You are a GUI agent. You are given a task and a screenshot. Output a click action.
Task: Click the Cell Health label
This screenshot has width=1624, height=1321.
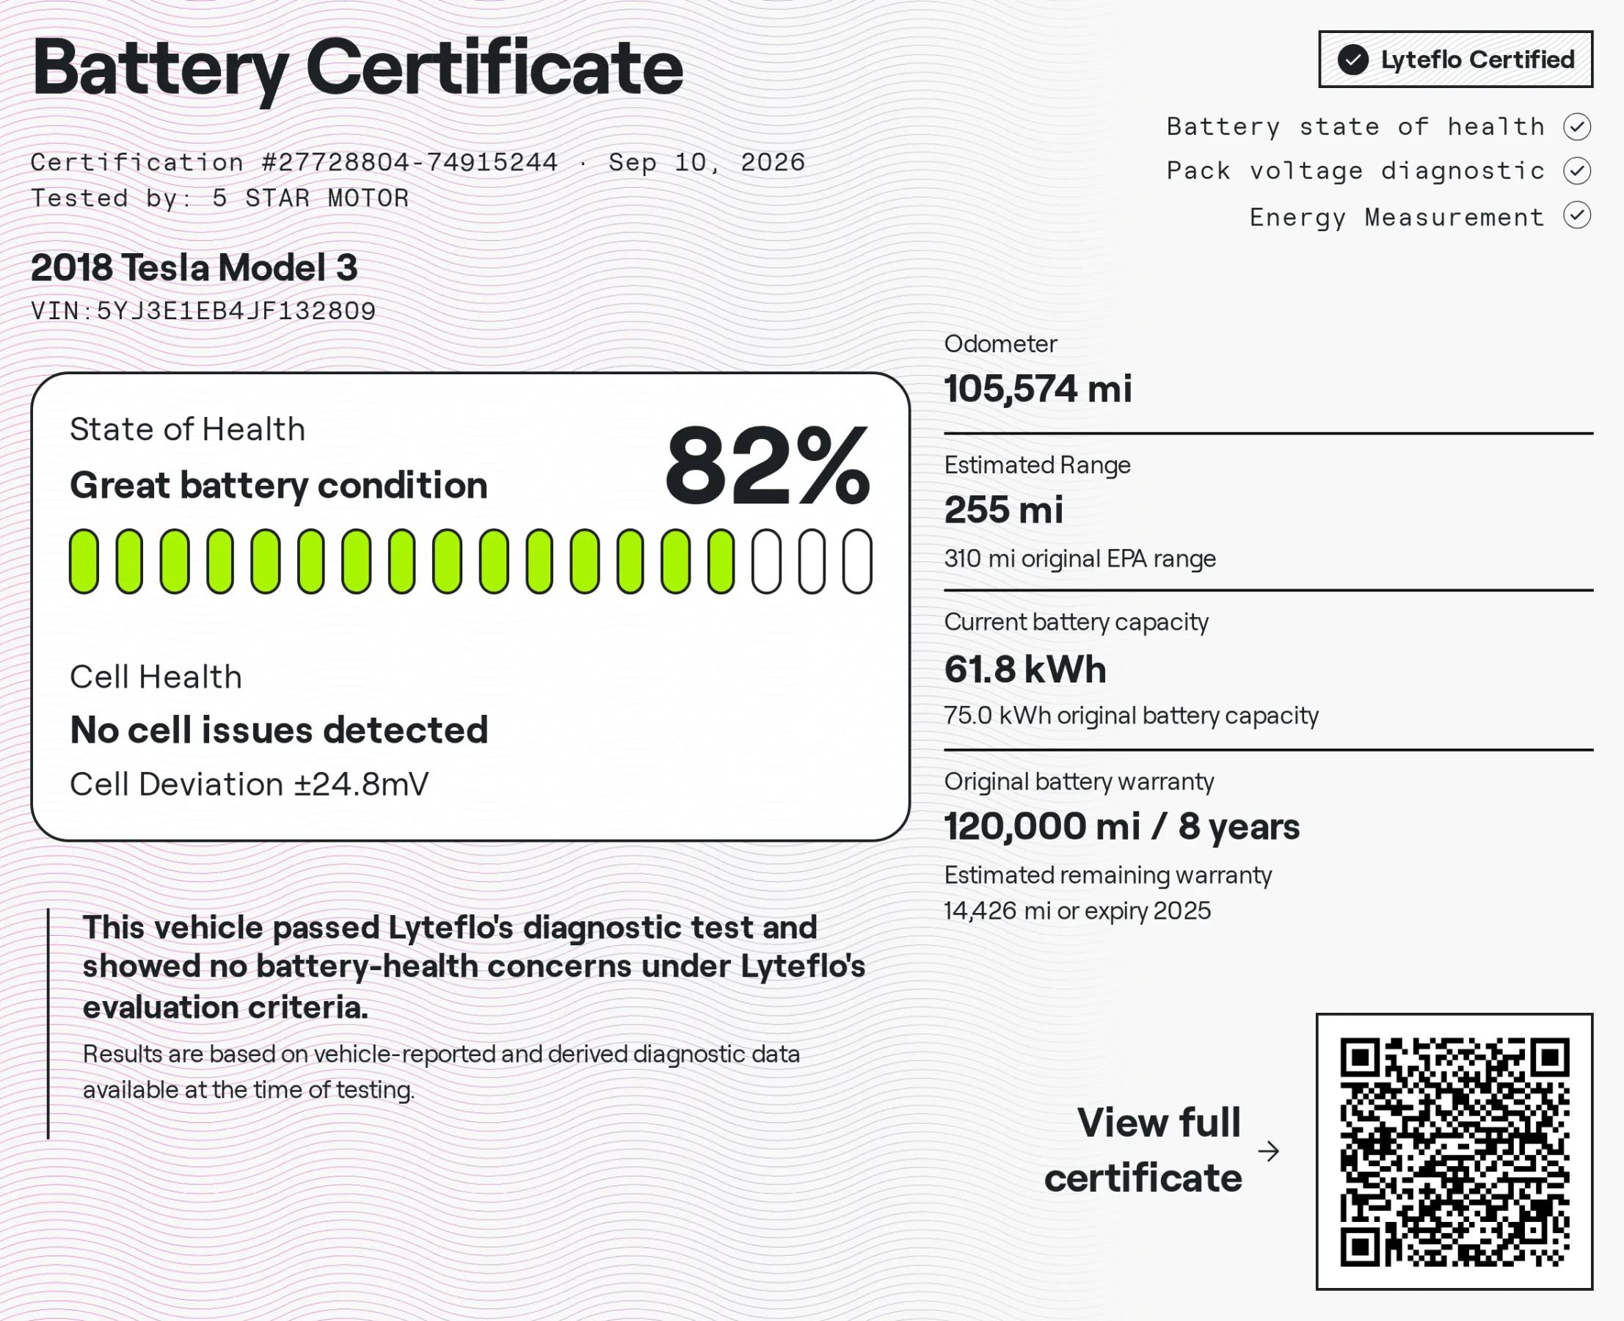click(x=156, y=677)
